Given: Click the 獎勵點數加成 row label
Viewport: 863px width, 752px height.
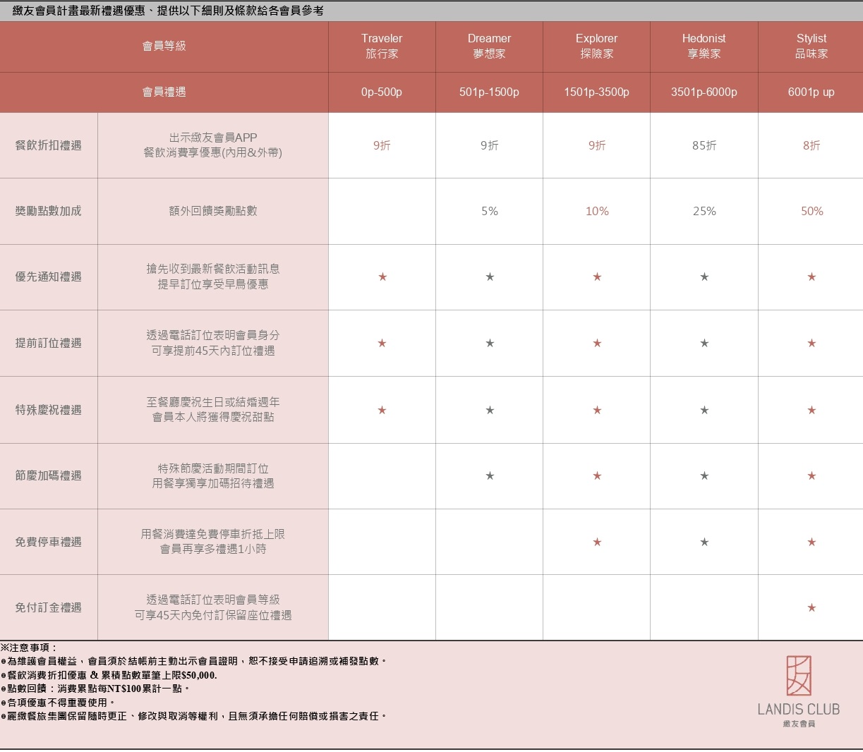Looking at the screenshot, I should (49, 211).
